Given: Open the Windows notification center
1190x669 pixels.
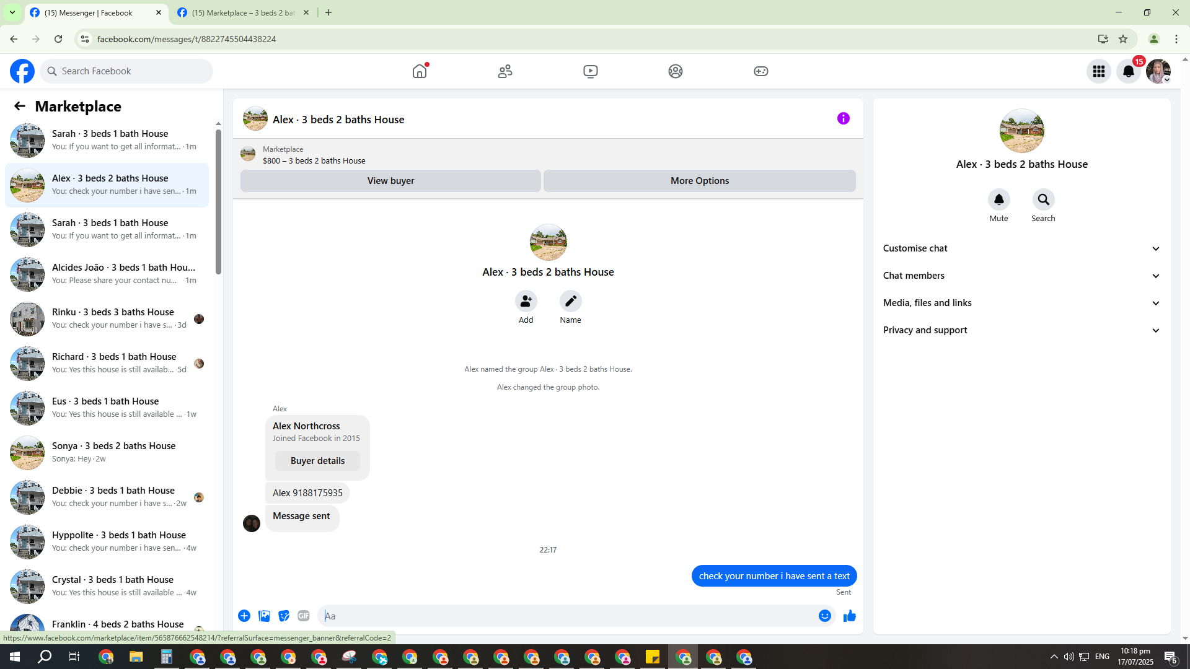Looking at the screenshot, I should point(1170,657).
